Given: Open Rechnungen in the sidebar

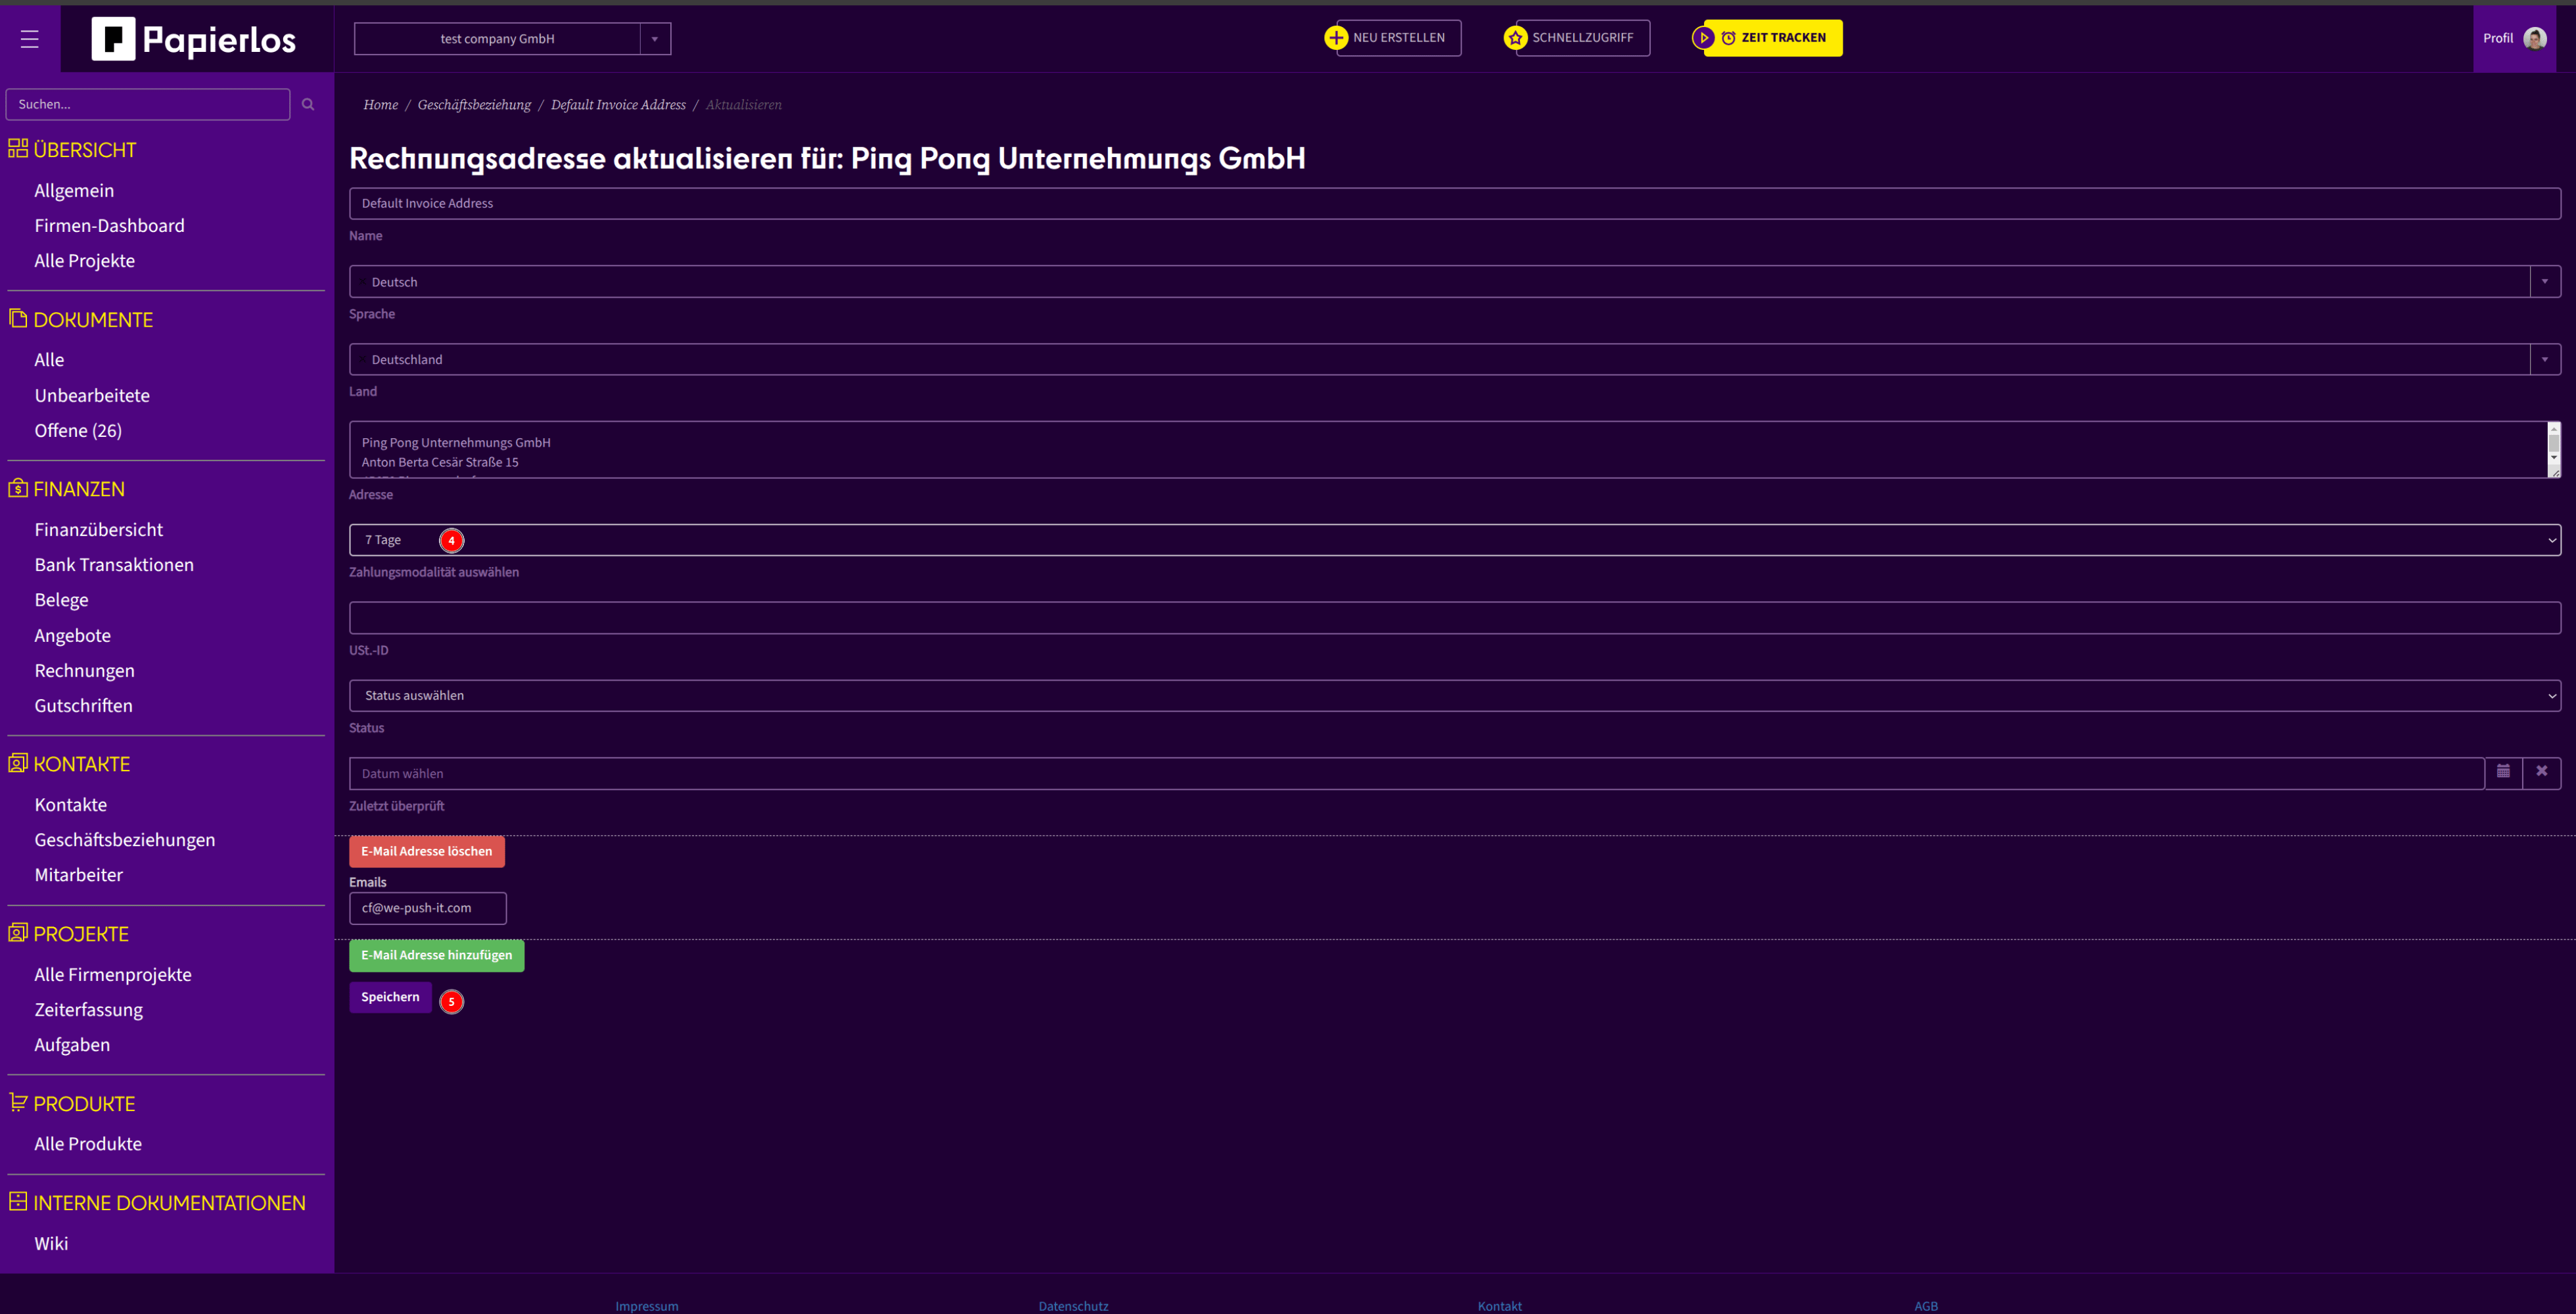Looking at the screenshot, I should pos(84,671).
